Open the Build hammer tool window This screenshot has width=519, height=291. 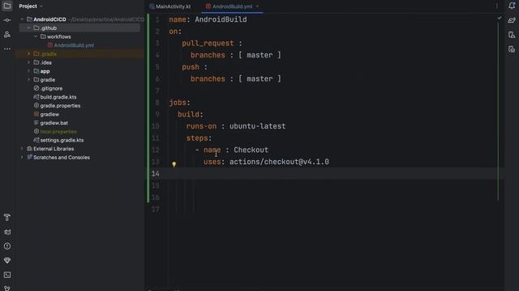(x=7, y=217)
